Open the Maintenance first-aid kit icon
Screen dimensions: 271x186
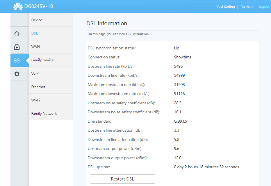(x=17, y=47)
